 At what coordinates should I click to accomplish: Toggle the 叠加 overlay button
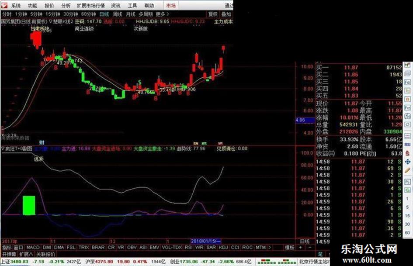tap(226, 14)
